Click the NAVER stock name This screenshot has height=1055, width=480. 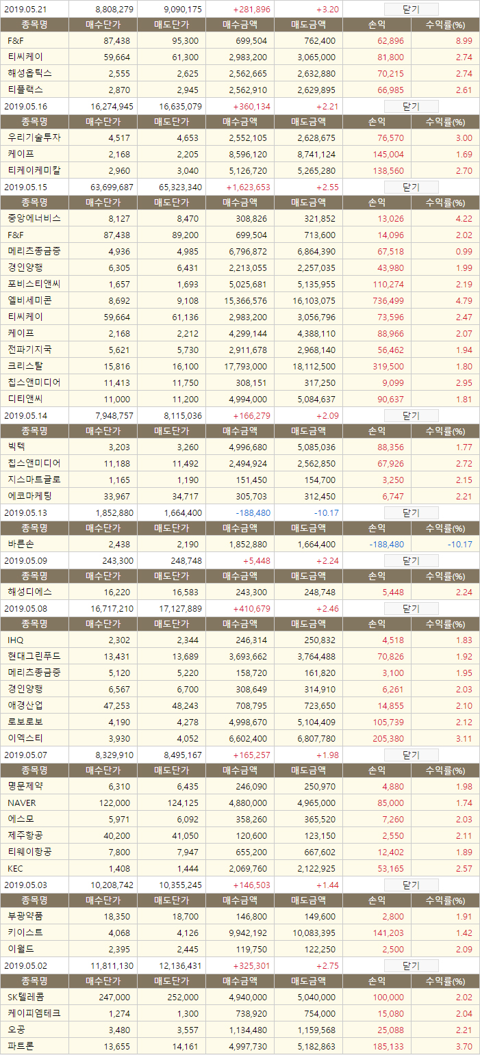[22, 803]
